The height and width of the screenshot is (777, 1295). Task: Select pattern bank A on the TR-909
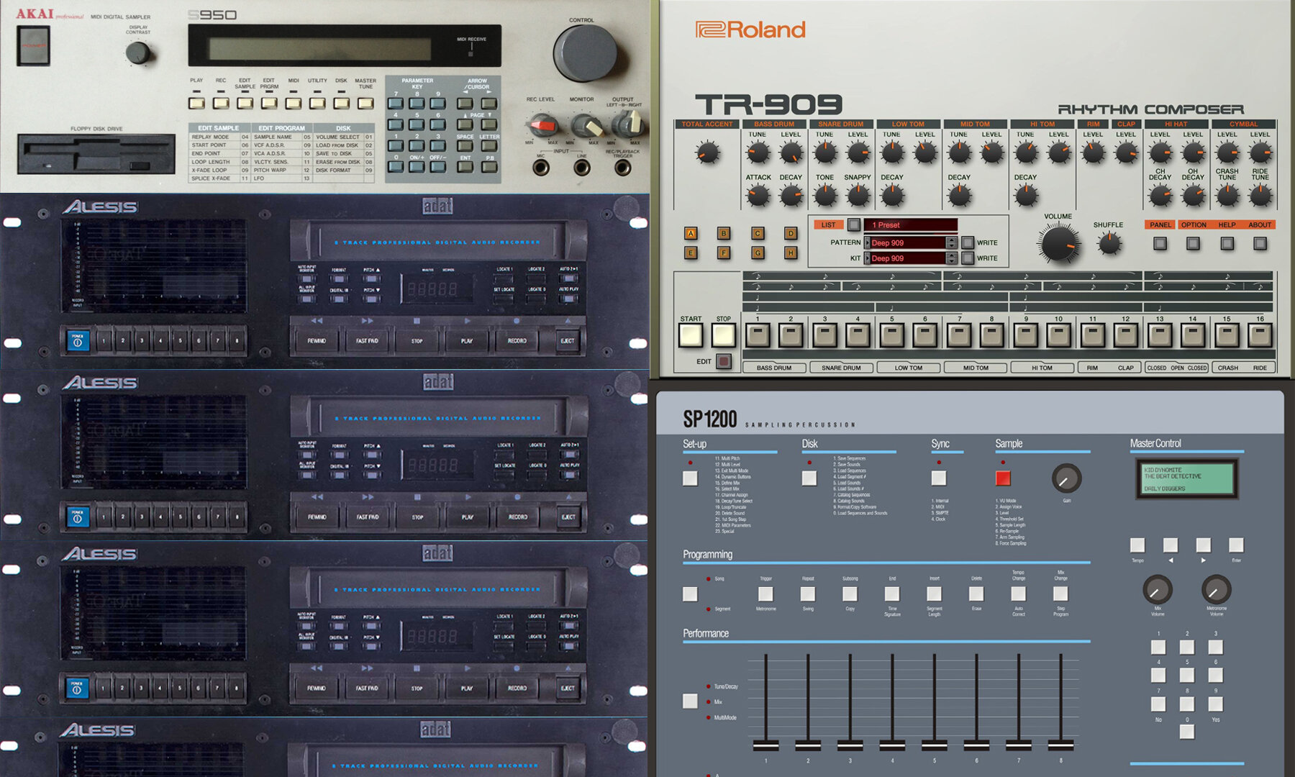[x=691, y=233]
